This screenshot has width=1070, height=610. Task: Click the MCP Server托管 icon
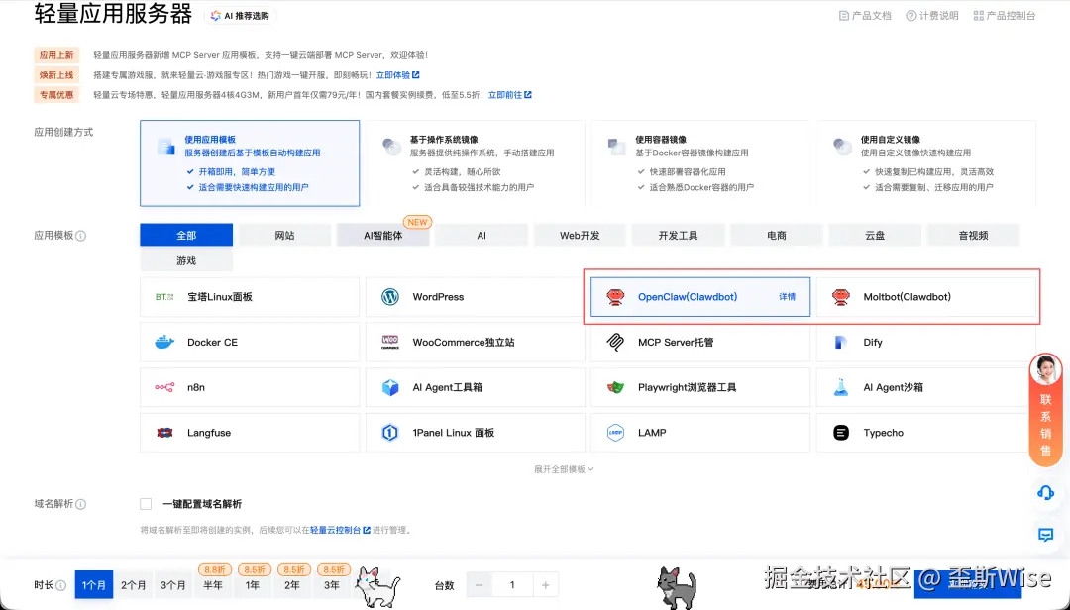click(615, 342)
